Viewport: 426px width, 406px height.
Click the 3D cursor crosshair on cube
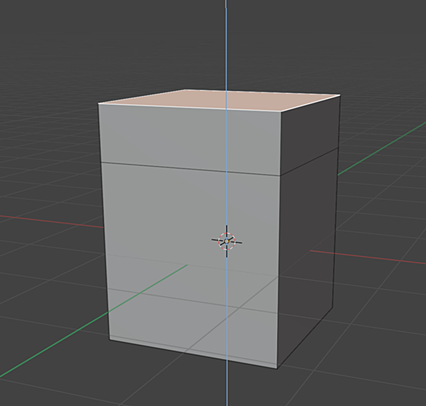point(227,241)
